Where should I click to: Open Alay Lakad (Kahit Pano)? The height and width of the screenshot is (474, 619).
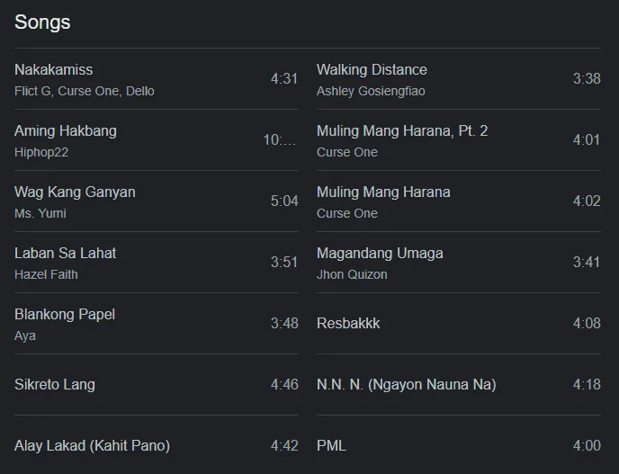pyautogui.click(x=157, y=445)
